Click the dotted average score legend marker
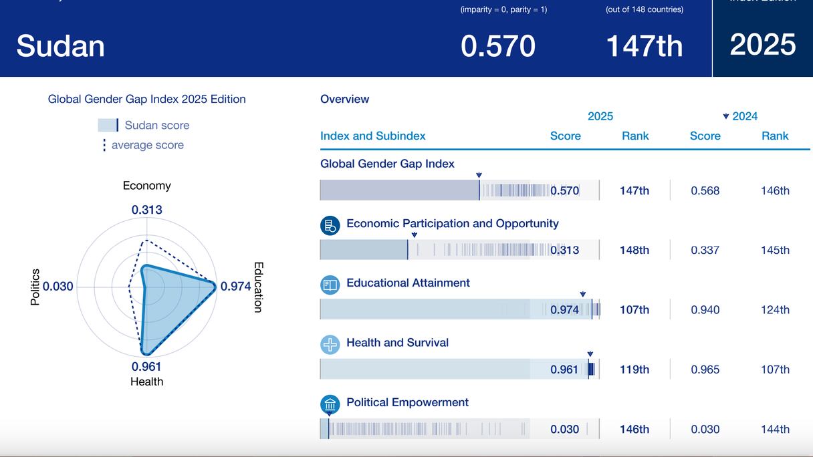The image size is (813, 457). coord(104,145)
